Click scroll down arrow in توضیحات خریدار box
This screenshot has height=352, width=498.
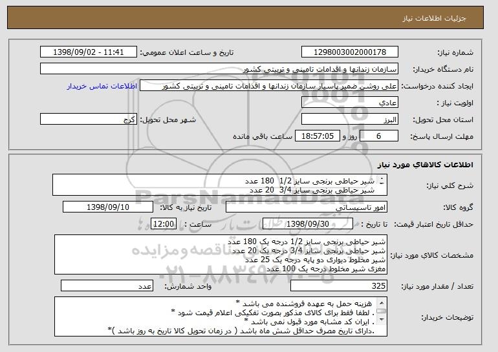coord(382,320)
